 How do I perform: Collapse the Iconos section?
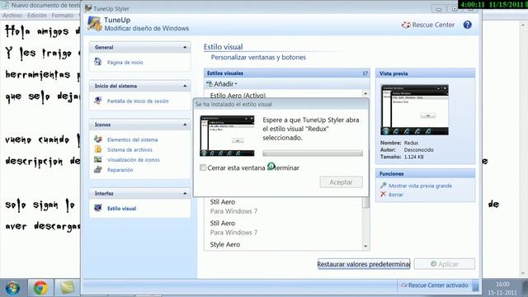pyautogui.click(x=185, y=125)
